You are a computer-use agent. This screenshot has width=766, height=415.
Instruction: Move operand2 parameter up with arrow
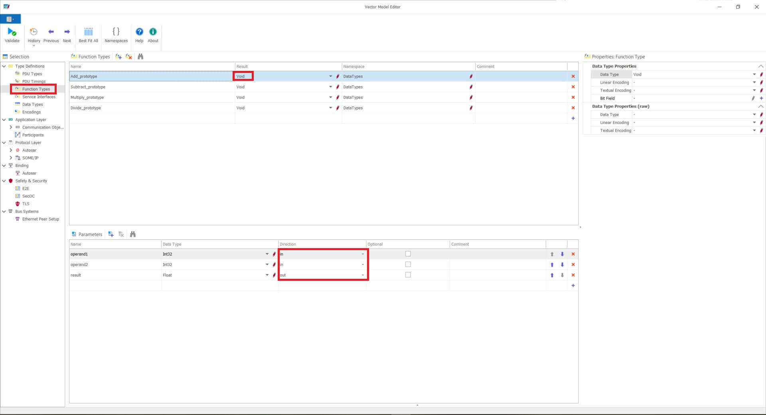pos(552,265)
